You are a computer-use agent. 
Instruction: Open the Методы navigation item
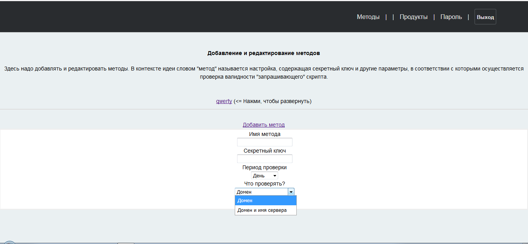tap(368, 17)
